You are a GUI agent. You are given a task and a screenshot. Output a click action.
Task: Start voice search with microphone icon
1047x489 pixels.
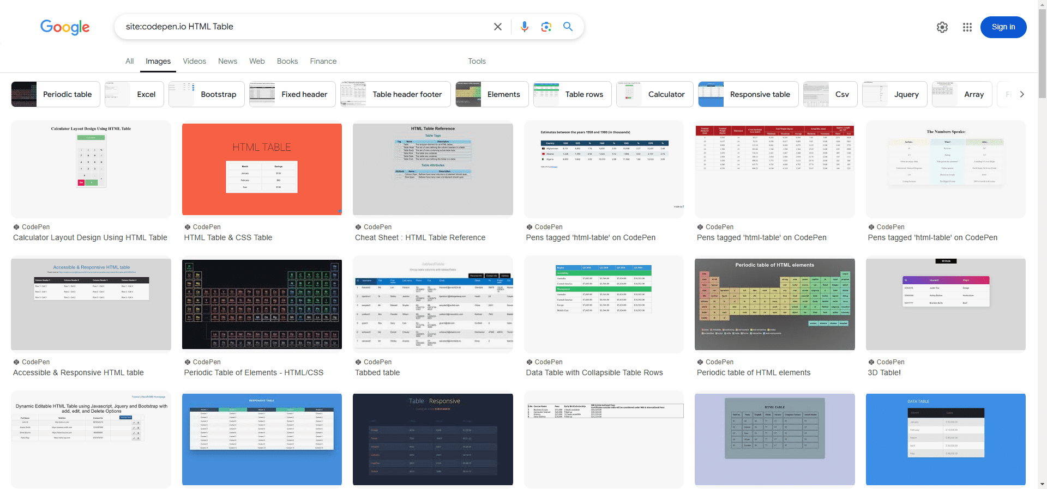pyautogui.click(x=524, y=27)
